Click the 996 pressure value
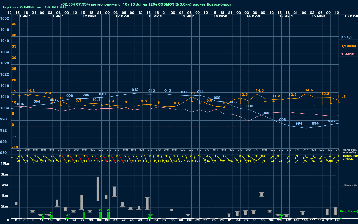 [282, 120]
